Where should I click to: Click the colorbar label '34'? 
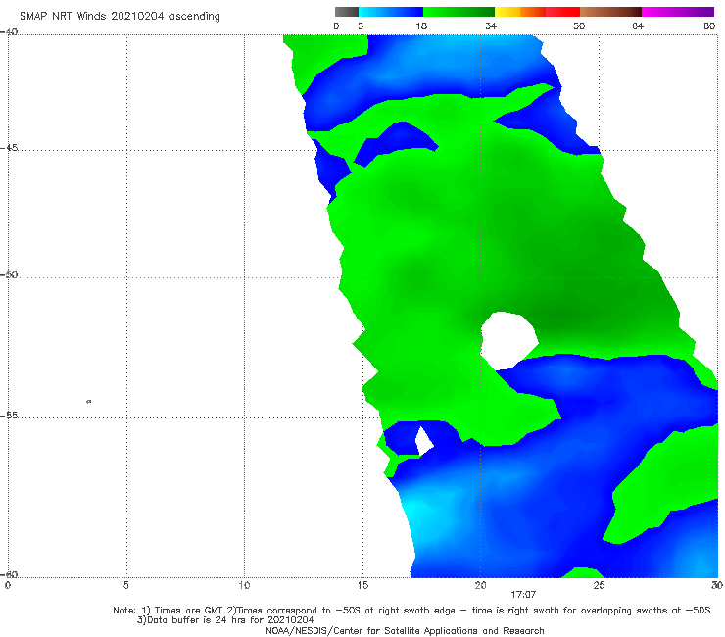click(491, 26)
